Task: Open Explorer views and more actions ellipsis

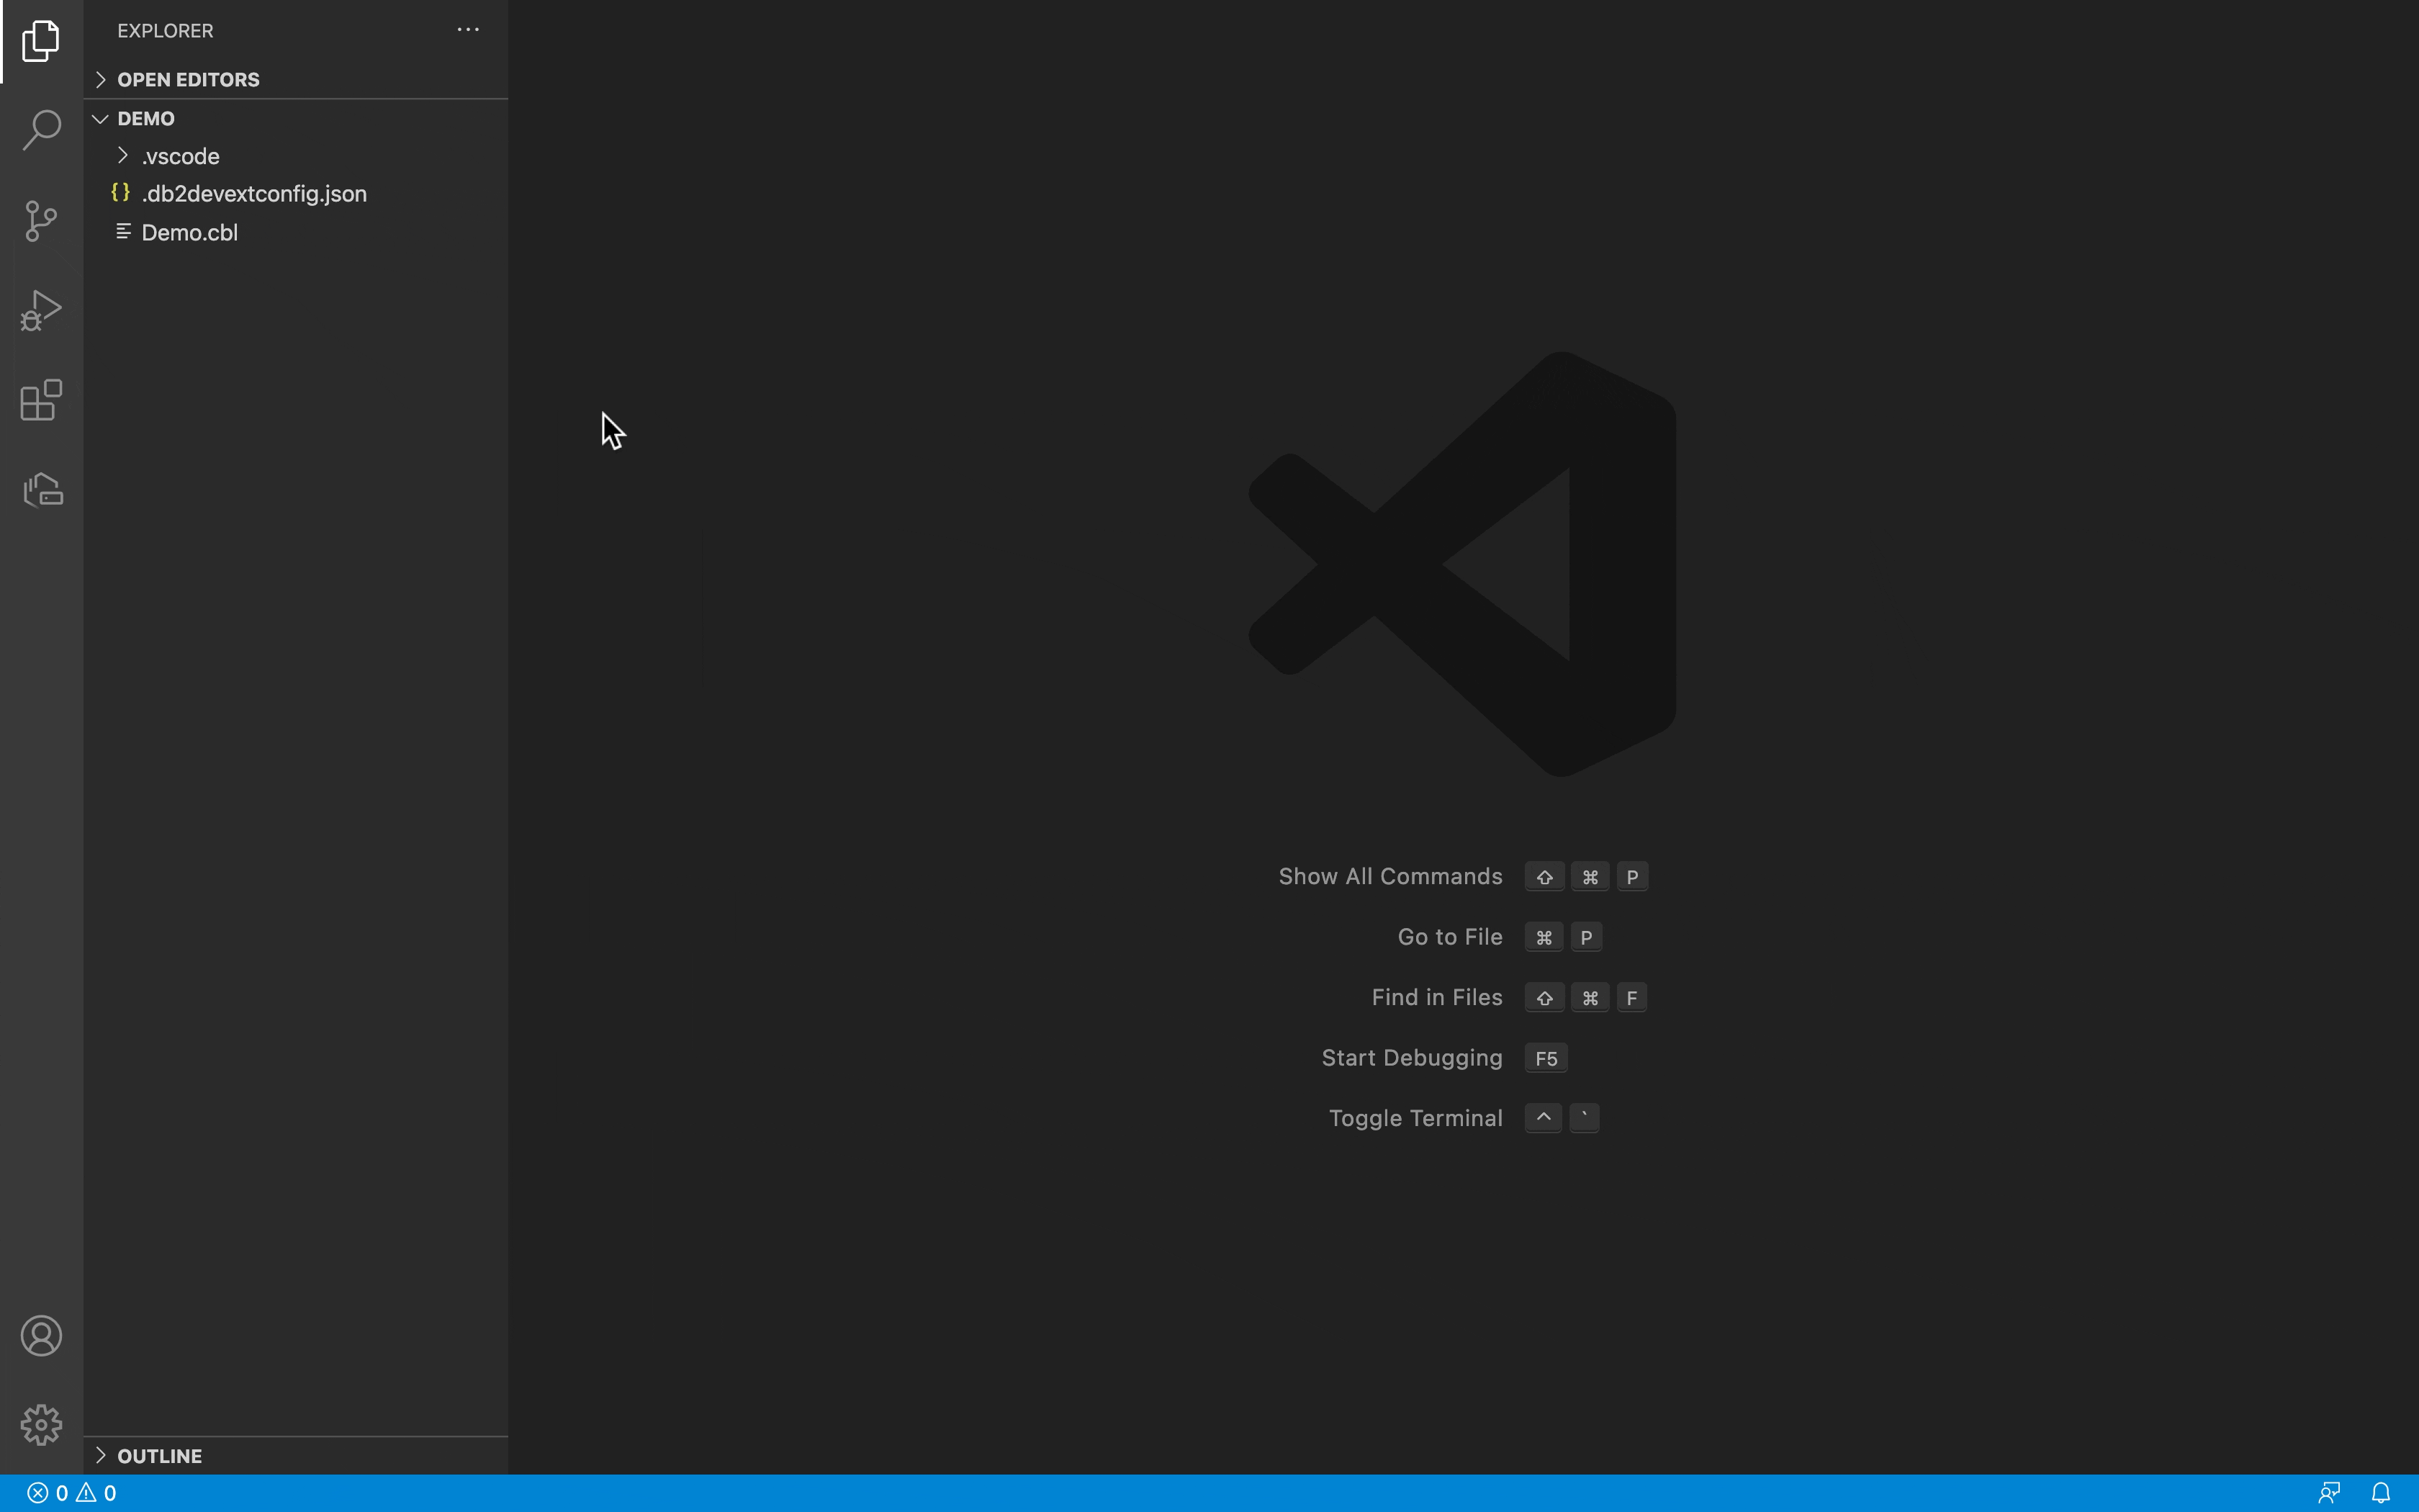Action: click(468, 30)
